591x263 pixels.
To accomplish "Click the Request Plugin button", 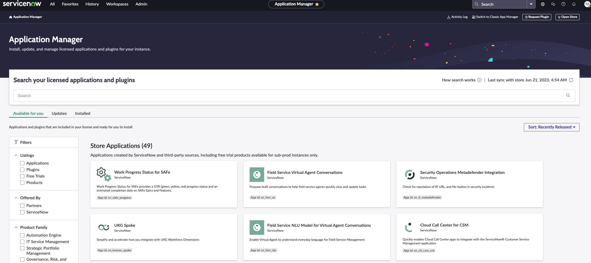I will pos(537,17).
